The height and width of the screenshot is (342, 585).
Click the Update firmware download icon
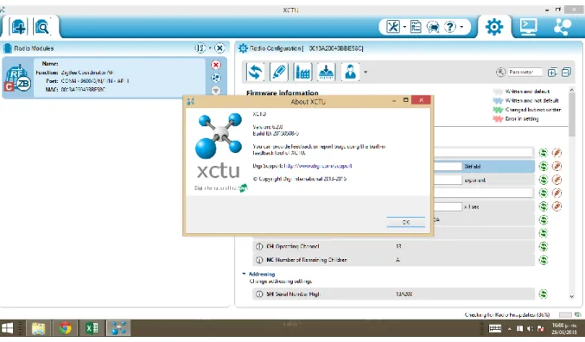[x=327, y=72]
